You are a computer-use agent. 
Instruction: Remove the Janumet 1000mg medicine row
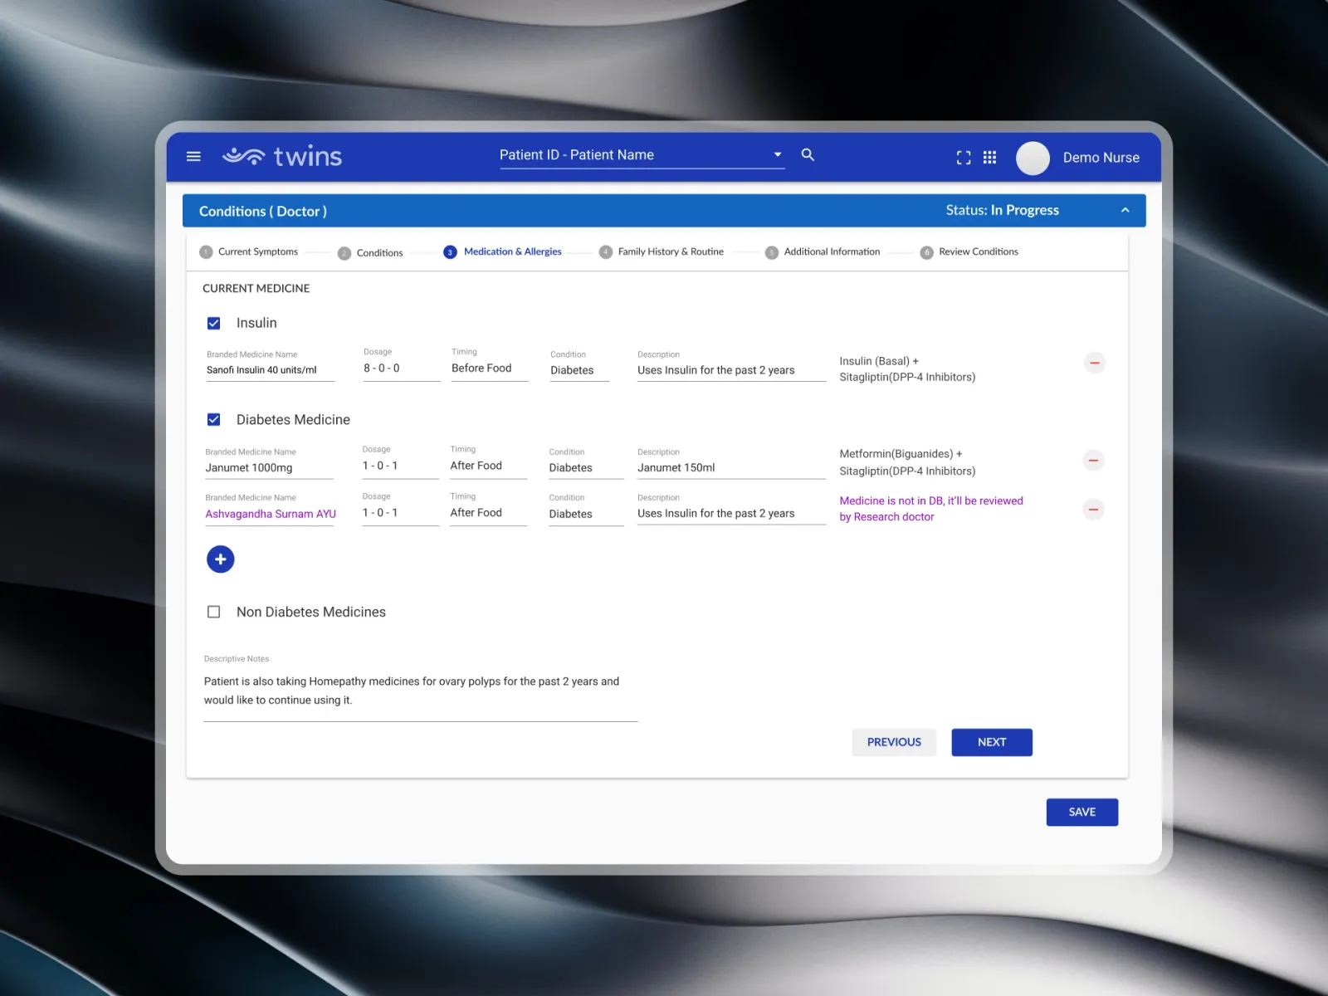pyautogui.click(x=1094, y=461)
